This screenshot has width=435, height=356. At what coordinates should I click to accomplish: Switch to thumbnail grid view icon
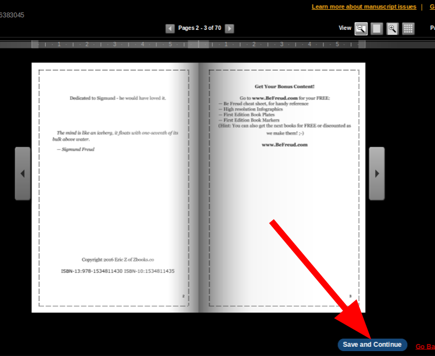[408, 29]
